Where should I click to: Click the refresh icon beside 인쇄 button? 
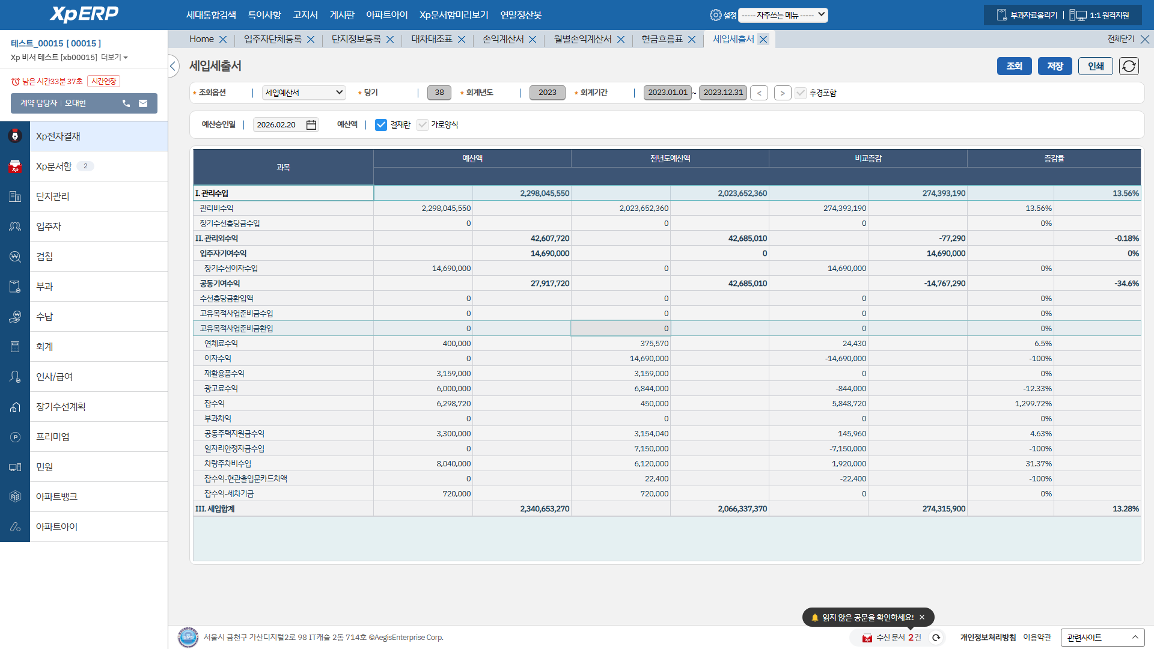click(1129, 66)
